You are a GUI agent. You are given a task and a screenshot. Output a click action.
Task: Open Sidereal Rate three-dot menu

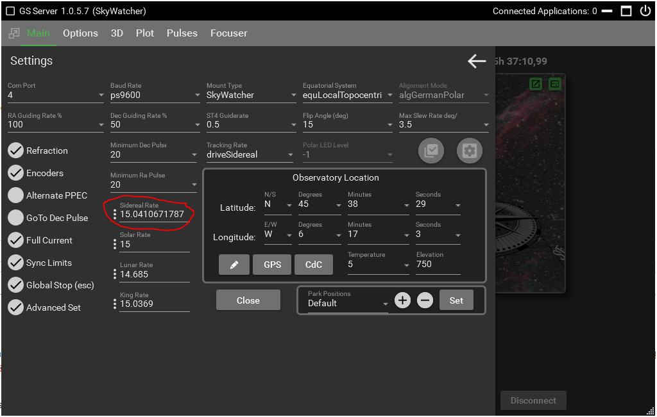[x=115, y=215]
